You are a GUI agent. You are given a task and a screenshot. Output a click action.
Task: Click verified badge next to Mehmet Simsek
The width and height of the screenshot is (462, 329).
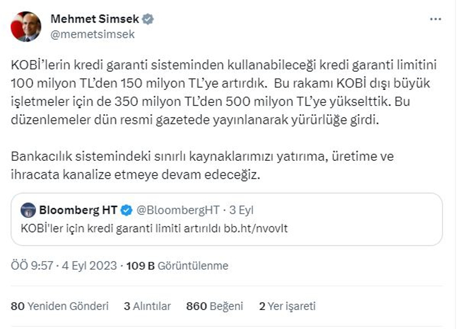[148, 19]
